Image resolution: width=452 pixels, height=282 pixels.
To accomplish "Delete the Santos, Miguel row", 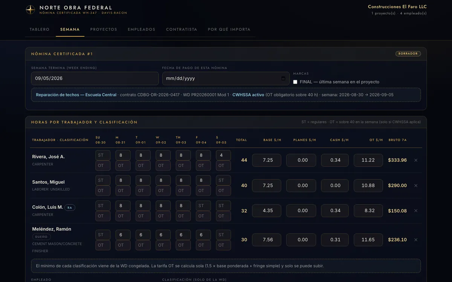I will [416, 185].
